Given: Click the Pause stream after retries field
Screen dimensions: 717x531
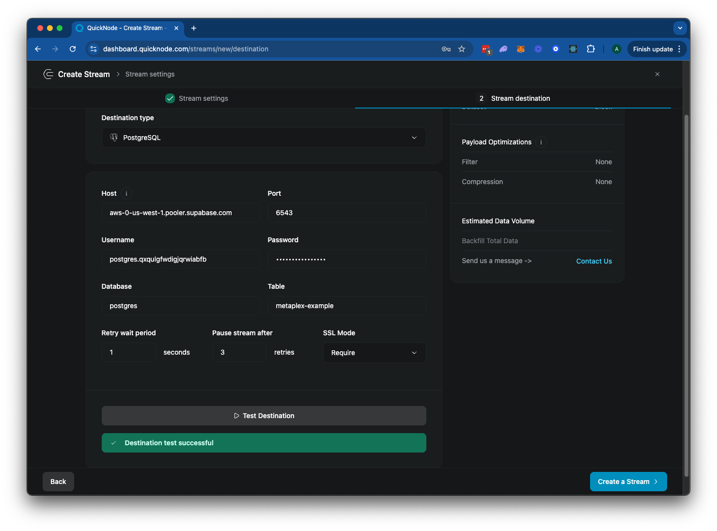Looking at the screenshot, I should tap(239, 352).
